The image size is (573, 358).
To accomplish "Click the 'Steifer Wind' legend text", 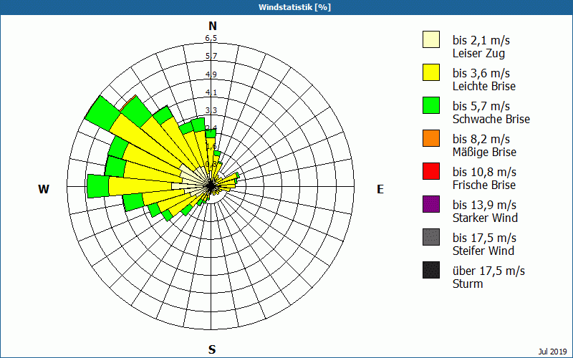I will pyautogui.click(x=483, y=251).
